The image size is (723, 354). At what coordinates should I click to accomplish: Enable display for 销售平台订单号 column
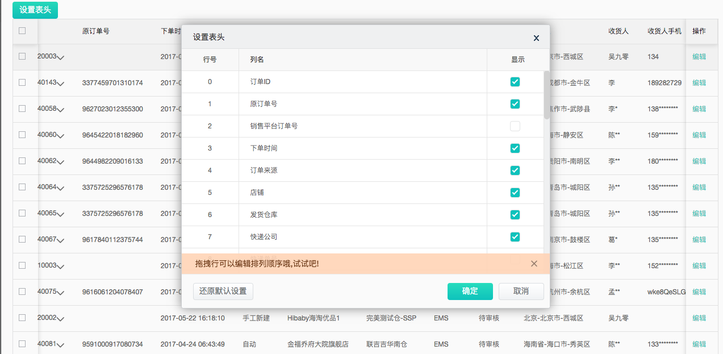coord(515,126)
